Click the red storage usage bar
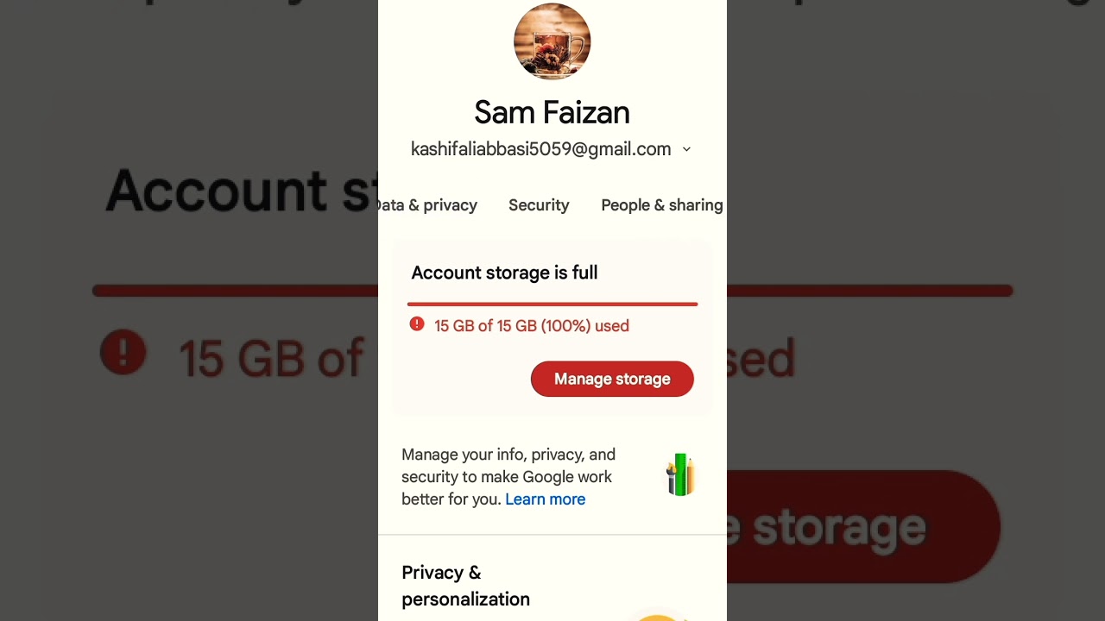The height and width of the screenshot is (621, 1105). pos(552,304)
